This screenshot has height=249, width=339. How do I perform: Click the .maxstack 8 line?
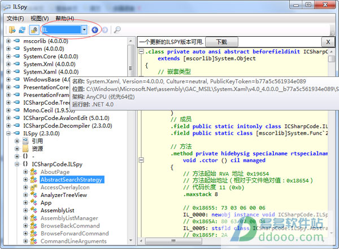point(201,194)
